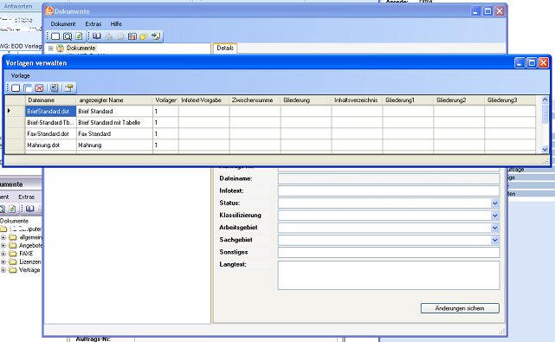Click the copy template icon in Vorlagen verwalten
Viewport: 555px width, 342px height.
(x=28, y=88)
